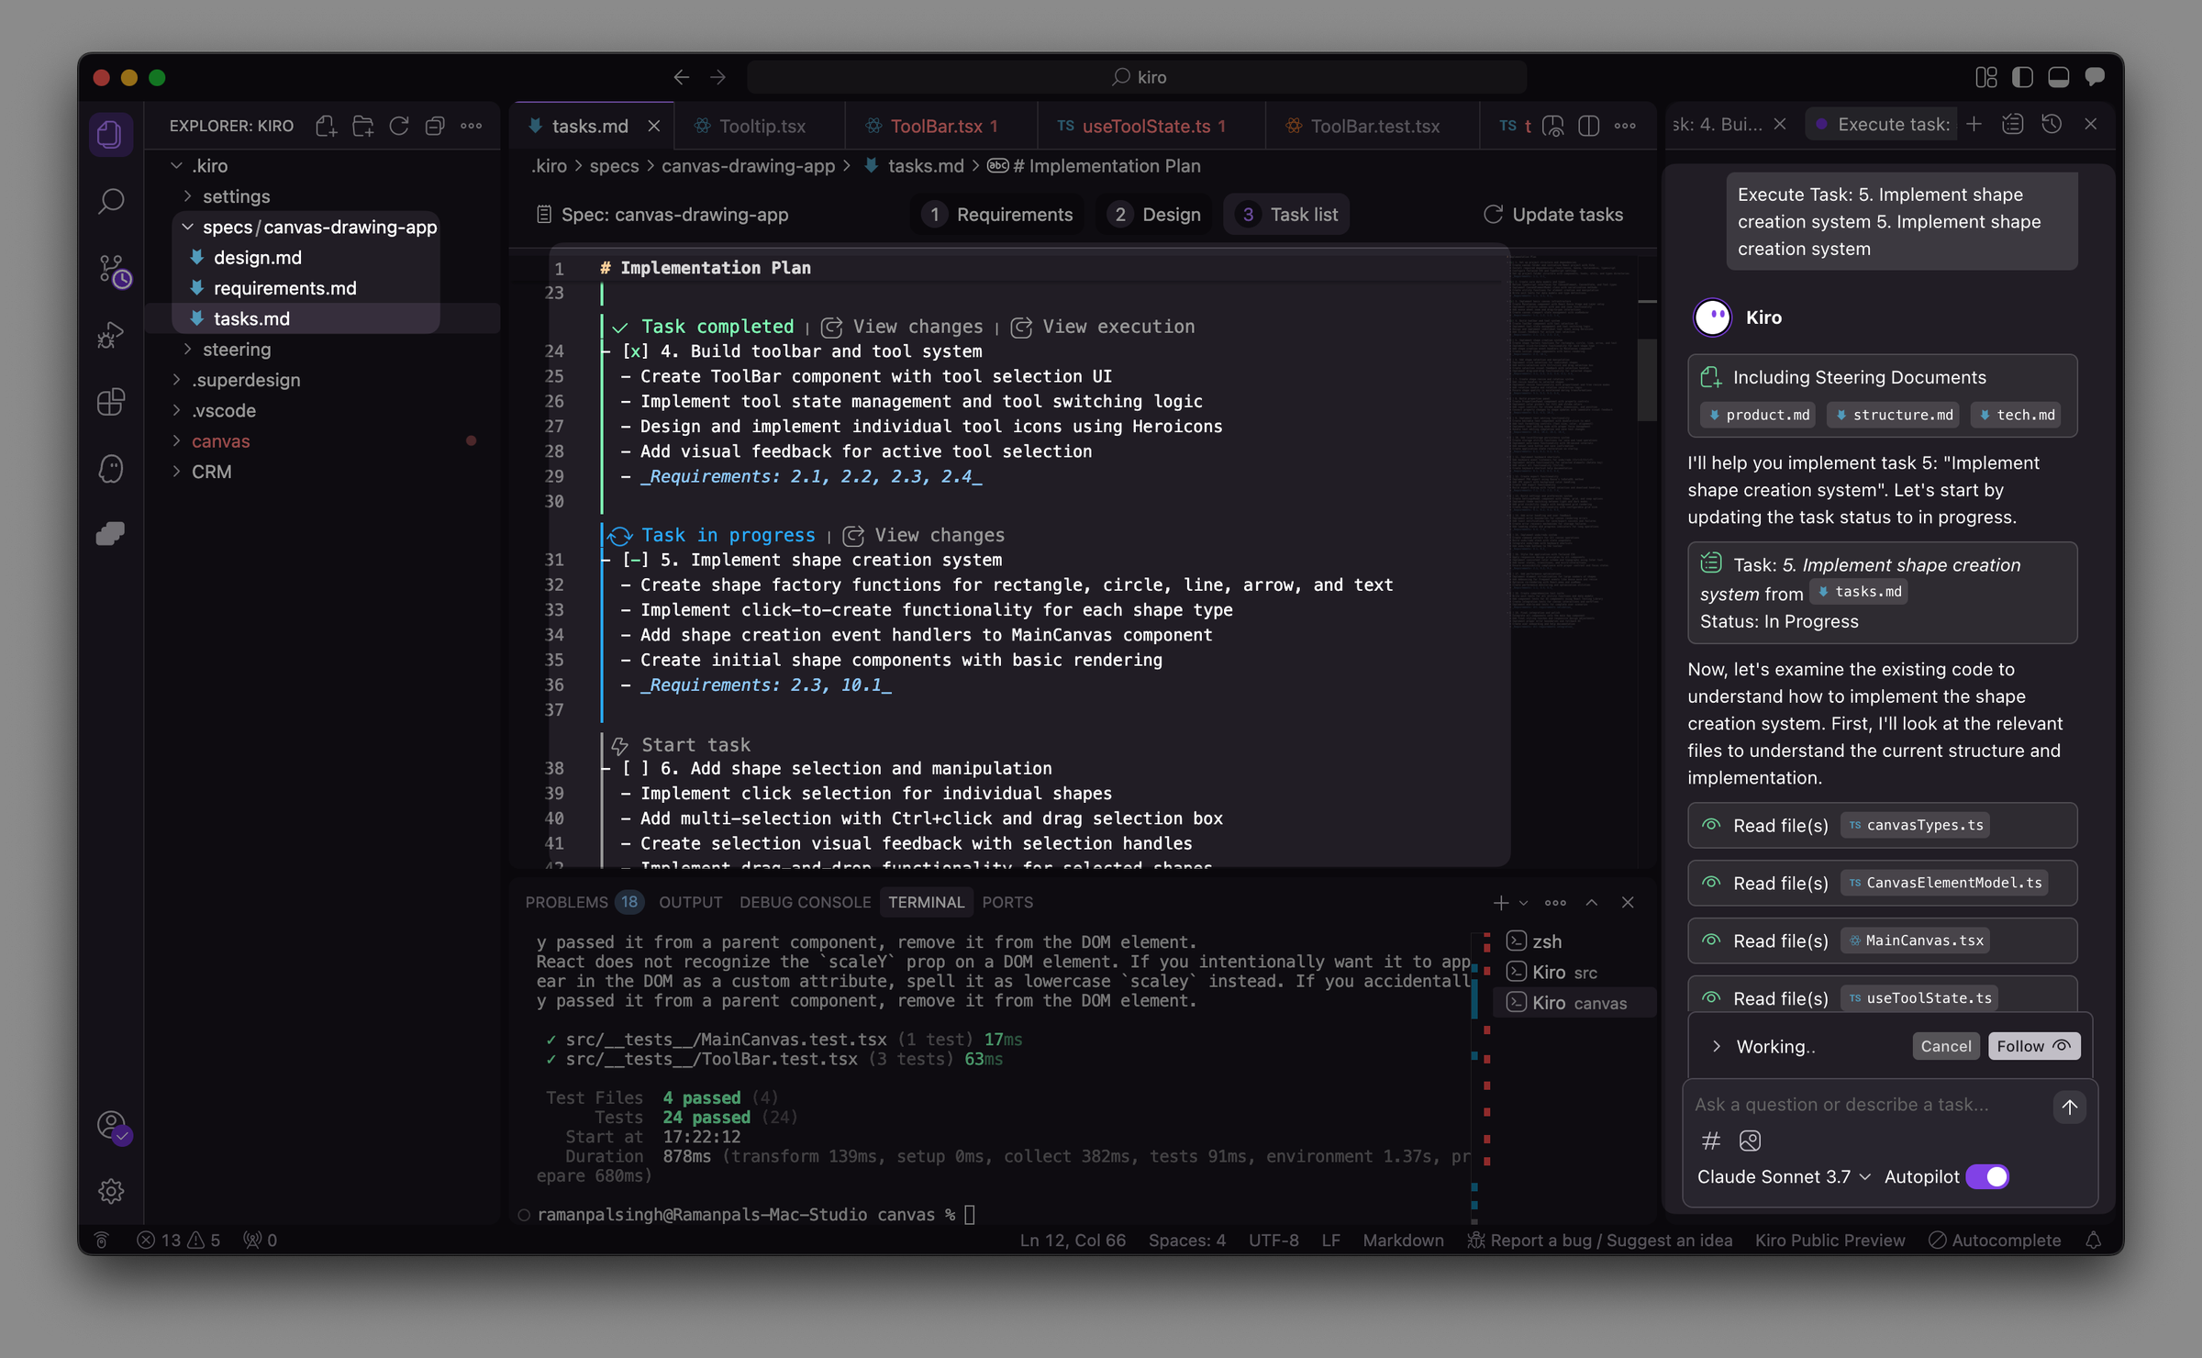The width and height of the screenshot is (2202, 1358).
Task: Open Settings via the gear icon
Action: point(111,1190)
